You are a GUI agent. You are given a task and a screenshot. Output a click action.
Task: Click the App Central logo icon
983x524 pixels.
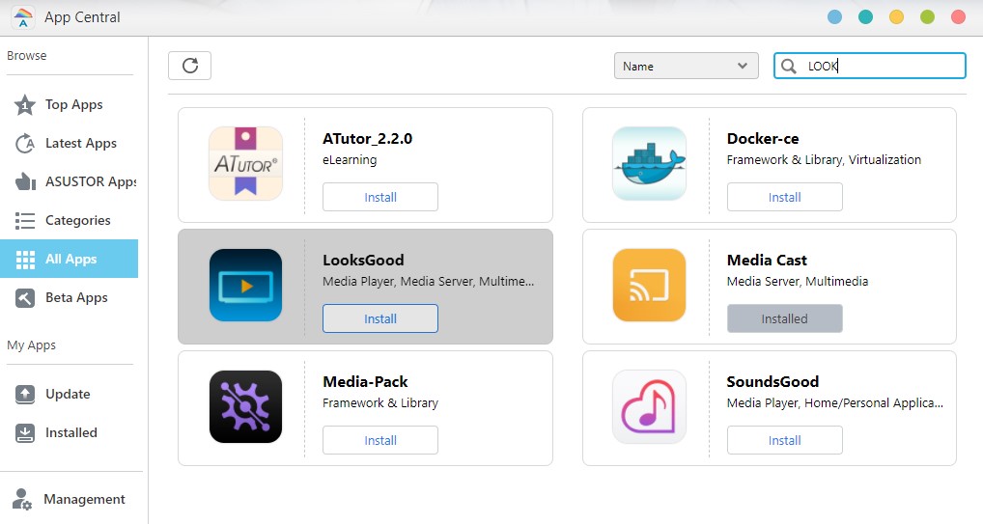tap(23, 17)
